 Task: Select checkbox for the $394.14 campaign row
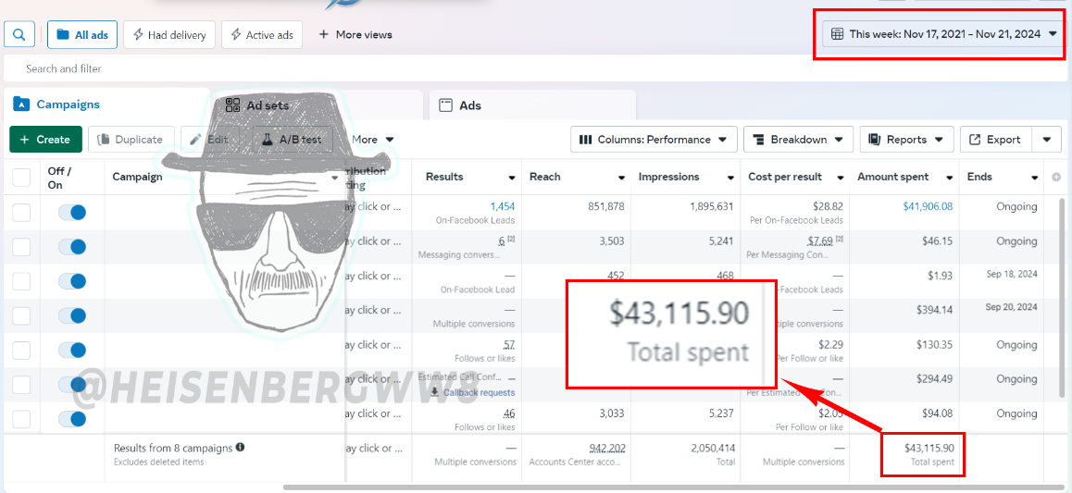[22, 315]
